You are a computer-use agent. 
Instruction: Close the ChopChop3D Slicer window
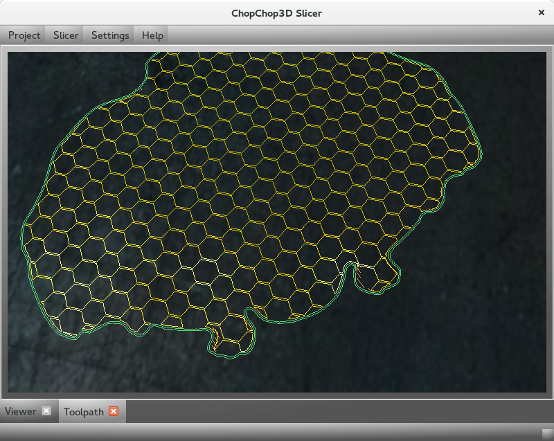(x=541, y=12)
